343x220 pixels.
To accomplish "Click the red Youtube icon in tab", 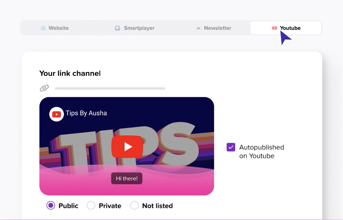I will coord(274,28).
